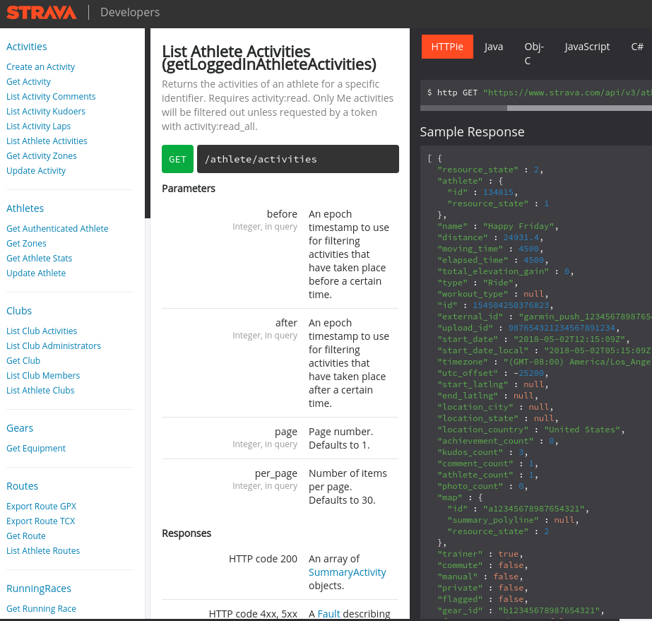Jump to the Athletes section heading
This screenshot has width=652, height=621.
tap(25, 208)
